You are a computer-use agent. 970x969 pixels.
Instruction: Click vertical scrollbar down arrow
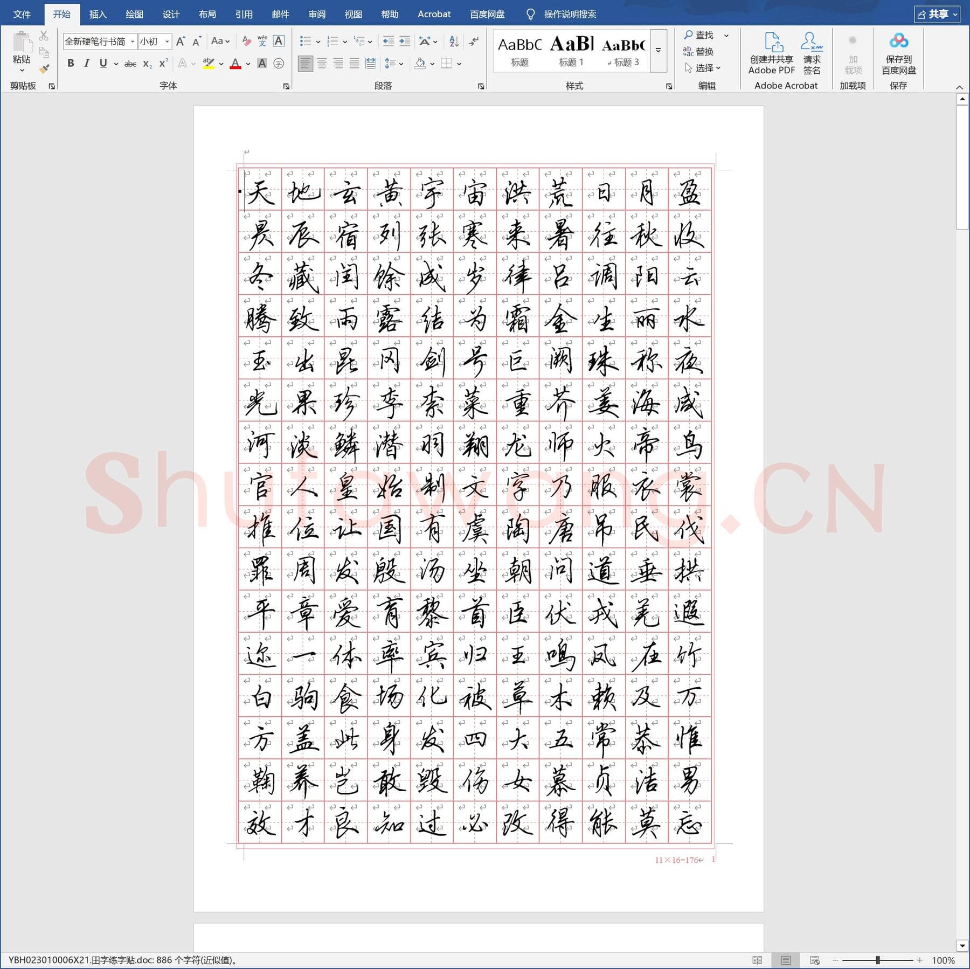[x=962, y=946]
